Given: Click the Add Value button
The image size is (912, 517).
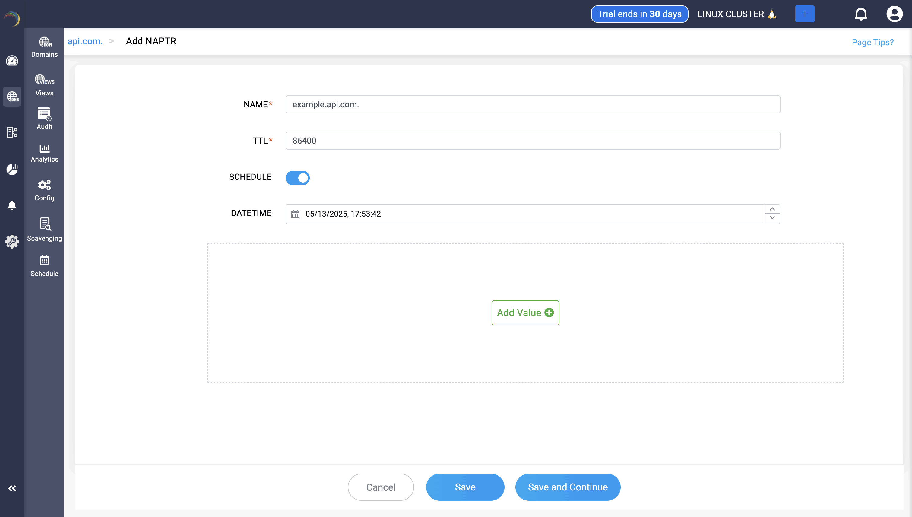Looking at the screenshot, I should pyautogui.click(x=525, y=312).
